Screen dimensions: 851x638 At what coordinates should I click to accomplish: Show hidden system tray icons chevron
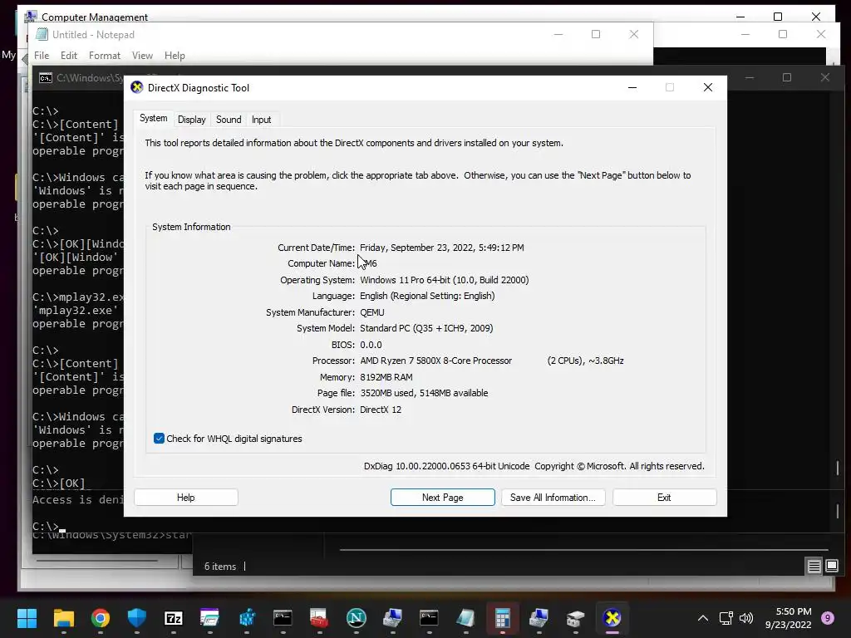click(x=702, y=617)
